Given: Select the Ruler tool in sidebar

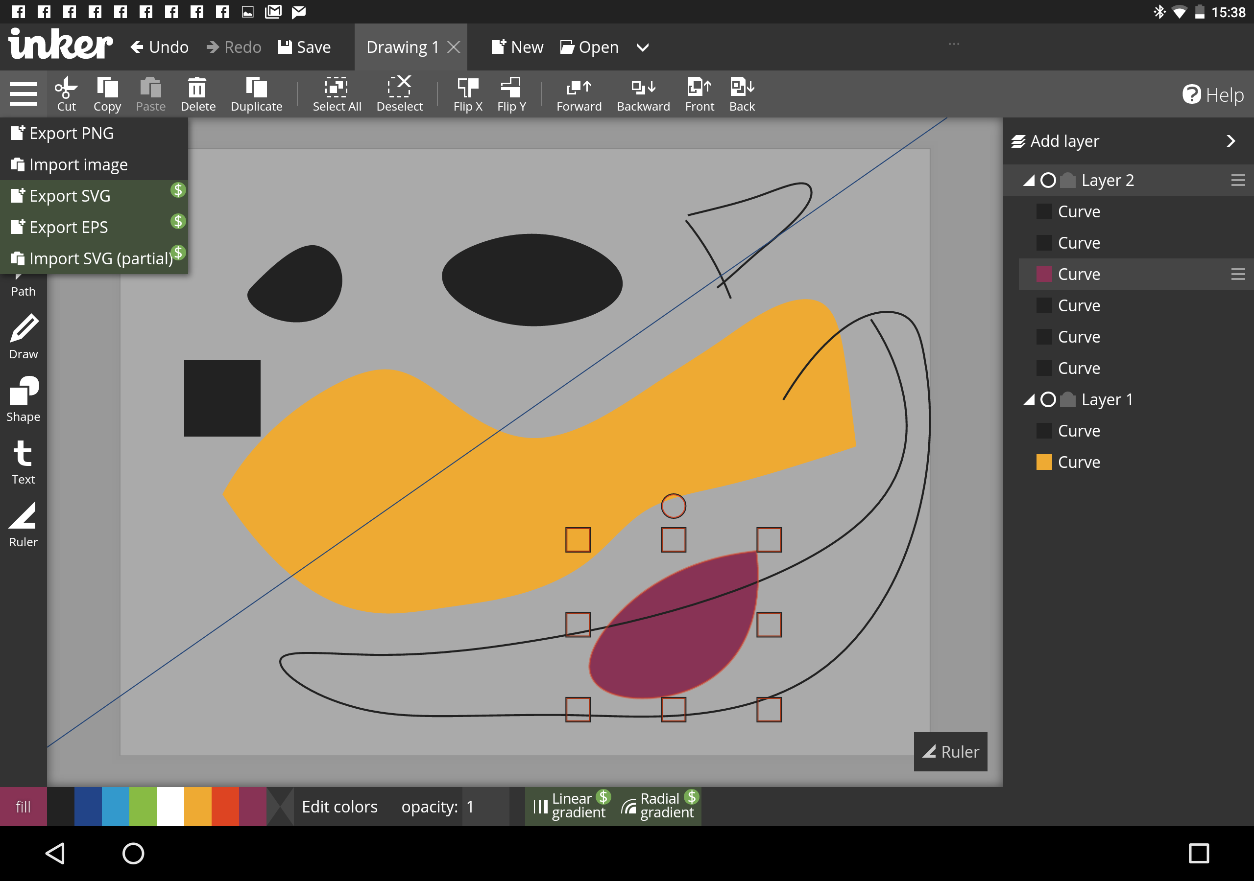Looking at the screenshot, I should (24, 525).
